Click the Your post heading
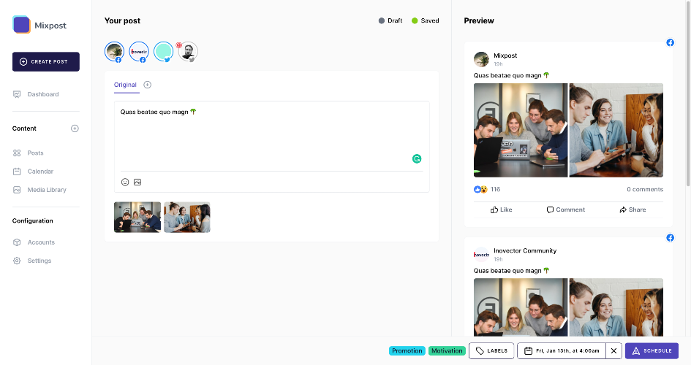Image resolution: width=691 pixels, height=365 pixels. point(122,20)
